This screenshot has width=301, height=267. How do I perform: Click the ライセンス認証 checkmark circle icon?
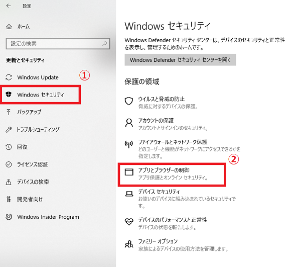click(x=9, y=164)
